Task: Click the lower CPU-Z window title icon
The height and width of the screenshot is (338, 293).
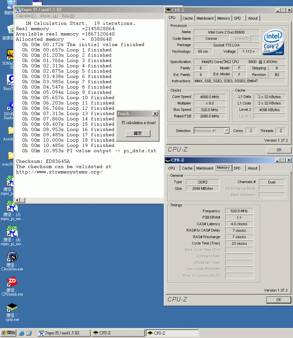Action: (168, 160)
